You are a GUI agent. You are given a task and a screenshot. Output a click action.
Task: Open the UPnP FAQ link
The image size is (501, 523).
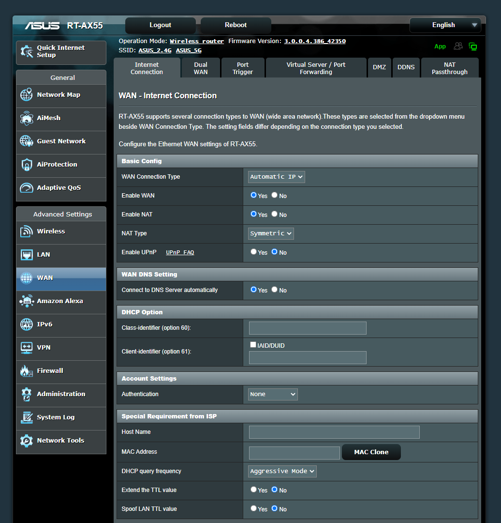(180, 252)
